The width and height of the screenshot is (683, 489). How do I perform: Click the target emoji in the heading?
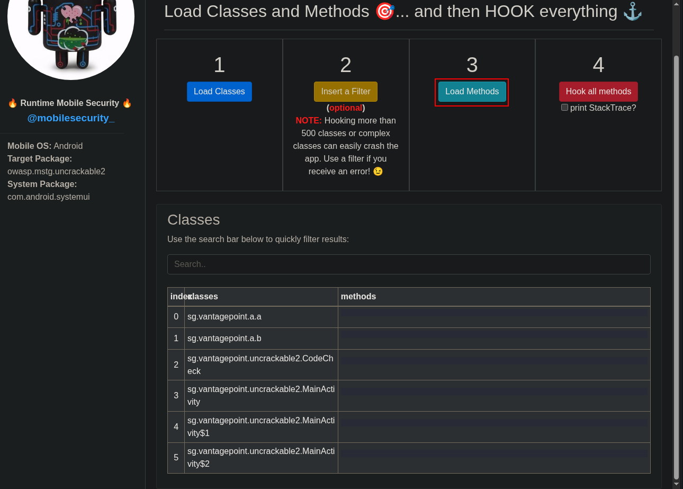(x=384, y=12)
